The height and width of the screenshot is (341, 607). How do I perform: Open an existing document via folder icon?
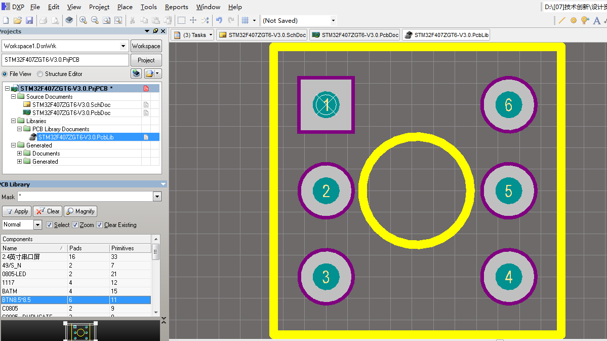[17, 21]
